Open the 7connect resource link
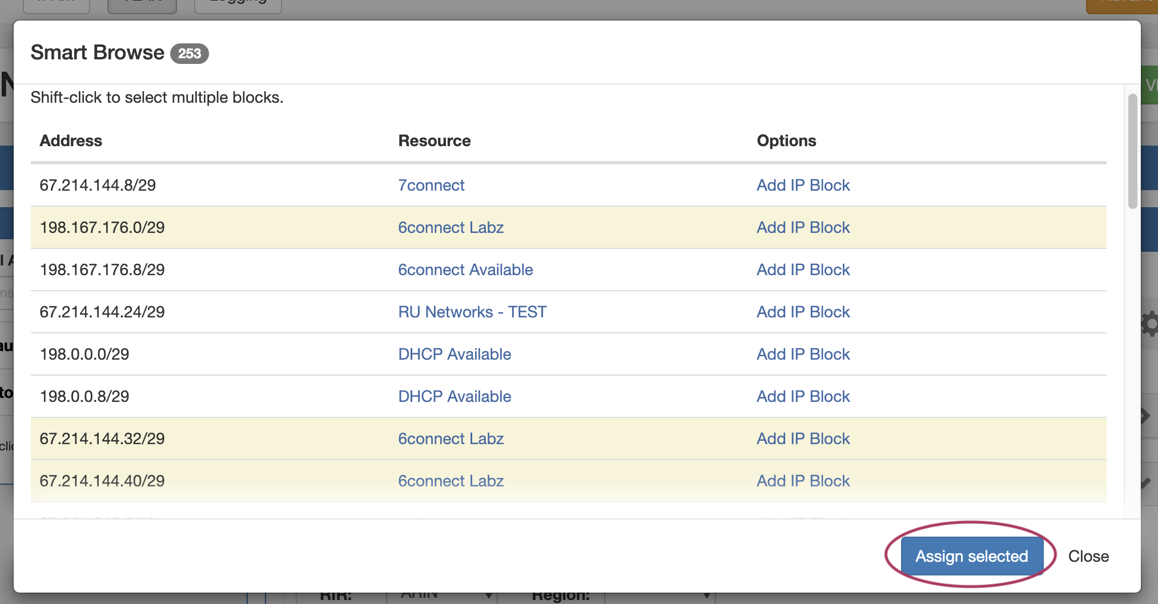 pyautogui.click(x=431, y=185)
